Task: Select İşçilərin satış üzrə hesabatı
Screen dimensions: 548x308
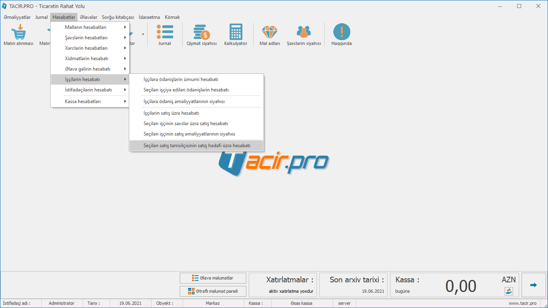Action: [171, 113]
